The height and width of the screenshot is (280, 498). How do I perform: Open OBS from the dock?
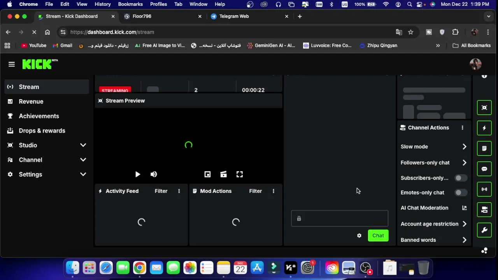point(366,268)
